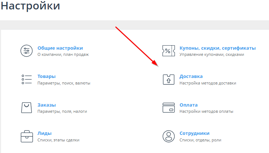Open Купоны, скидки, сертификаты link
Screen dimensions: 269x153
217,48
